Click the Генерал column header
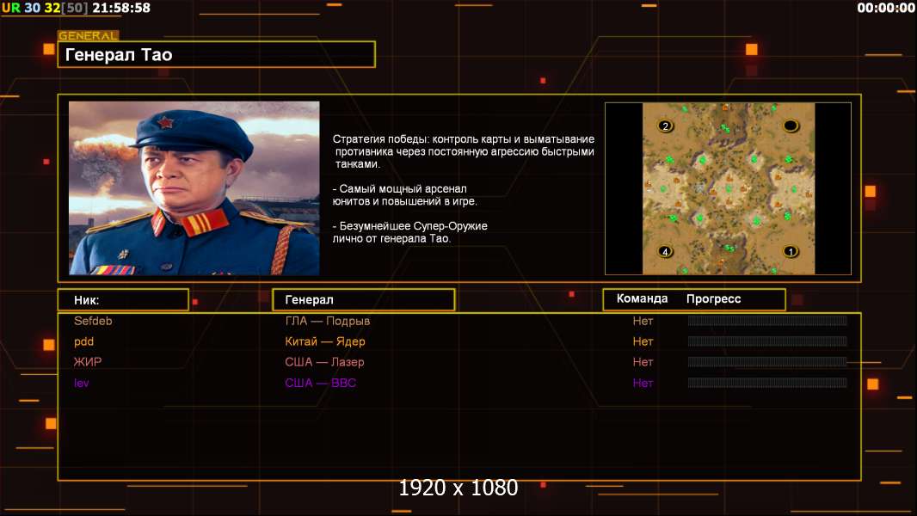The height and width of the screenshot is (516, 917). (x=364, y=300)
